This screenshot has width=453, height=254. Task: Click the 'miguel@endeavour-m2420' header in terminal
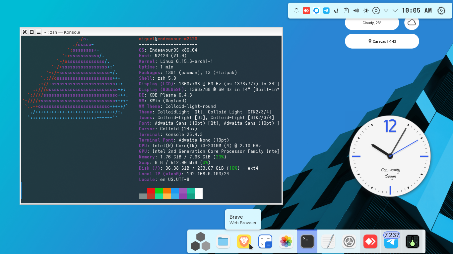point(168,39)
